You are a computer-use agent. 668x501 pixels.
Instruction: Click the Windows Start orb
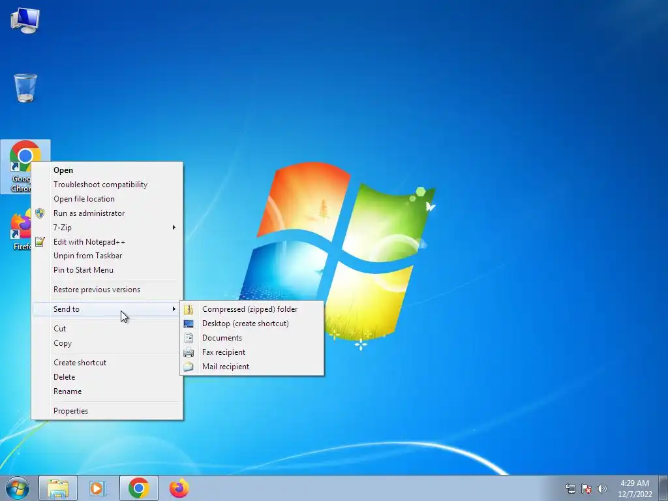click(18, 488)
